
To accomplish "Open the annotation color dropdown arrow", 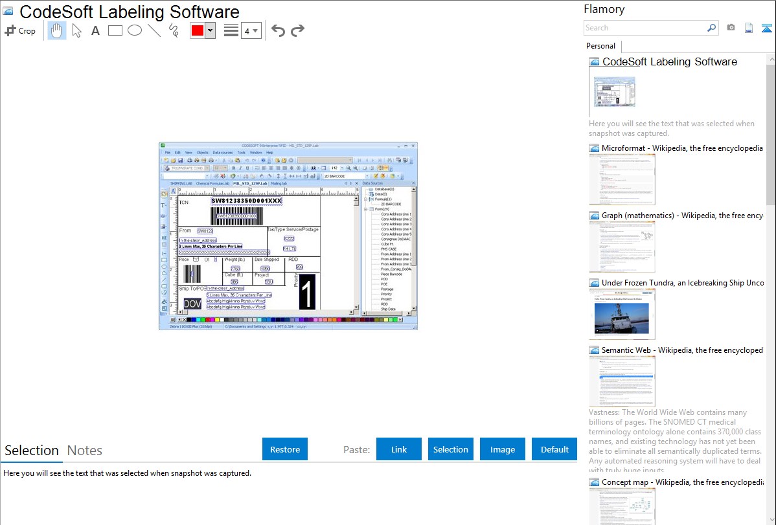I will (x=211, y=30).
